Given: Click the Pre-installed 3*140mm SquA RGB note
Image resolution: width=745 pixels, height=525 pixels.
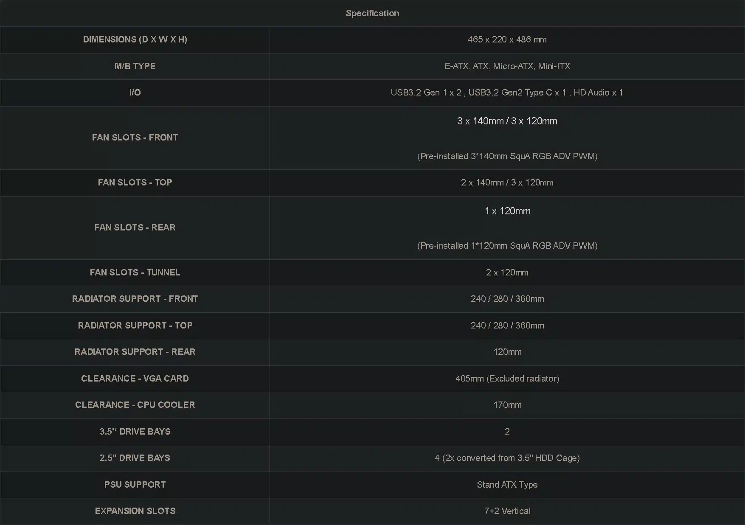Looking at the screenshot, I should [x=507, y=156].
